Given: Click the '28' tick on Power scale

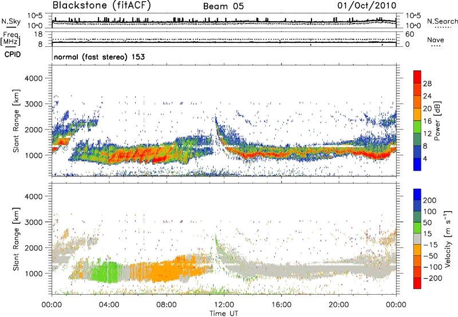Looking at the screenshot, I should 427,84.
